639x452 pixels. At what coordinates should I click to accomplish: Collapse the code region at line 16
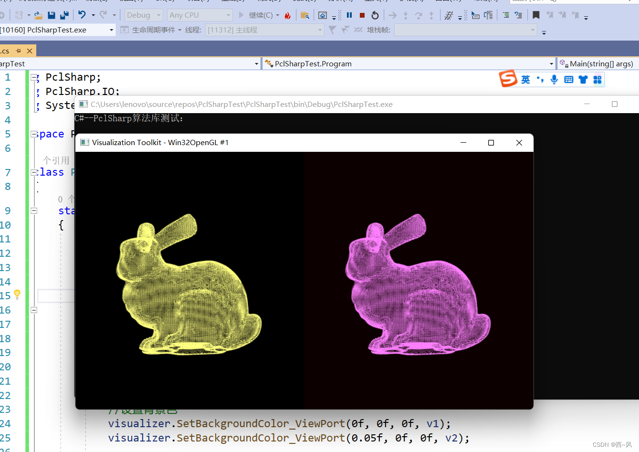(34, 310)
